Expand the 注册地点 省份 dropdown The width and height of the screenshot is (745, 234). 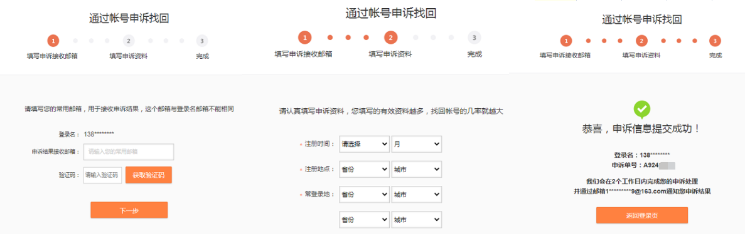tap(365, 169)
